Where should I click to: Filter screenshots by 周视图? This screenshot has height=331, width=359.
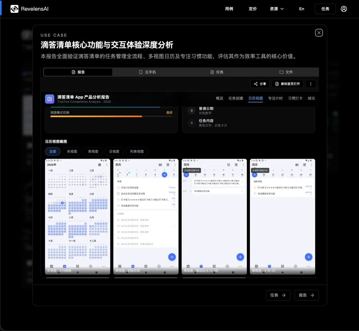[x=93, y=152]
